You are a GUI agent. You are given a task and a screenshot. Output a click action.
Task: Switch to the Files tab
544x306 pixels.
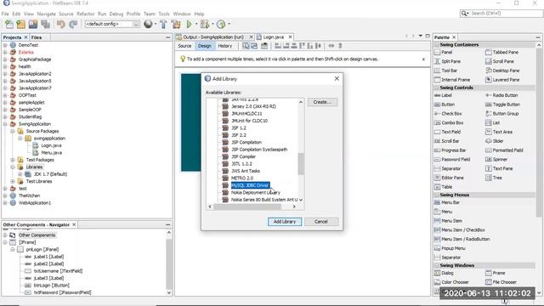tap(37, 37)
